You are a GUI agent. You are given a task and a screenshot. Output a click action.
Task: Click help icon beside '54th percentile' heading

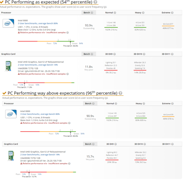click(x=95, y=2)
